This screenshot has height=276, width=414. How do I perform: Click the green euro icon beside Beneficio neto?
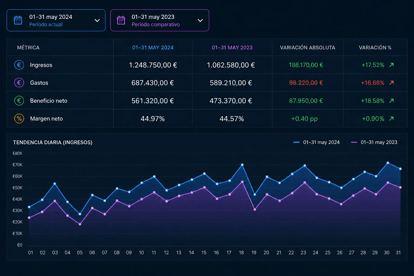(19, 101)
